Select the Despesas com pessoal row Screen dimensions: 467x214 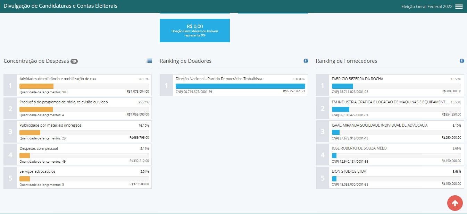click(77, 154)
